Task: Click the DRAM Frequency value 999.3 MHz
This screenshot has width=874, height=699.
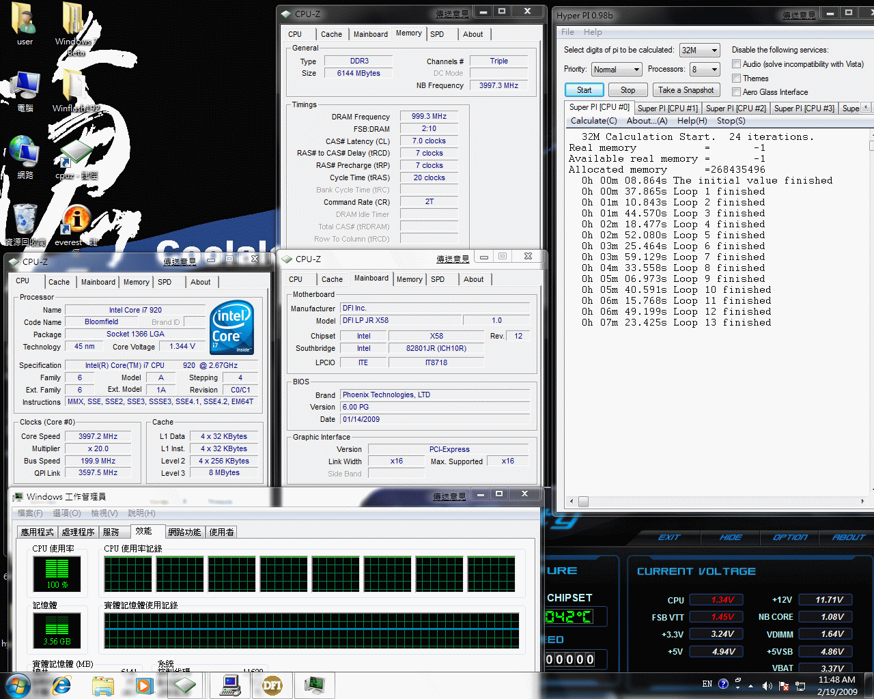Action: tap(429, 116)
